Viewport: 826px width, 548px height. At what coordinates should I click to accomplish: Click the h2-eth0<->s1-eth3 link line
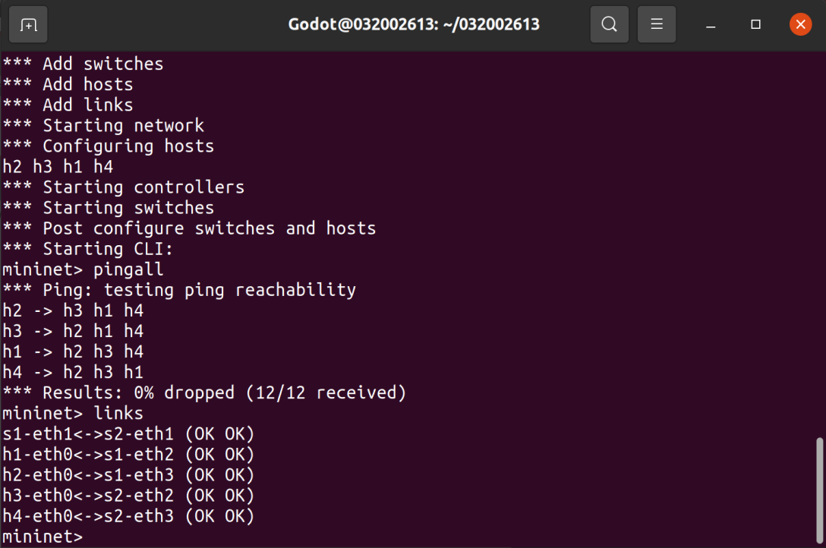coord(128,475)
